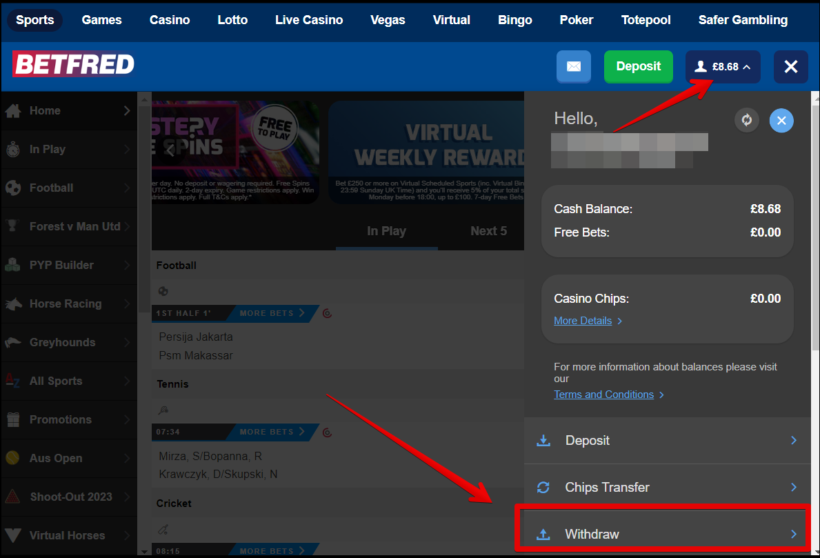Click the Virtual Weekly Reward banner
Screen dimensions: 820x558
[426, 152]
